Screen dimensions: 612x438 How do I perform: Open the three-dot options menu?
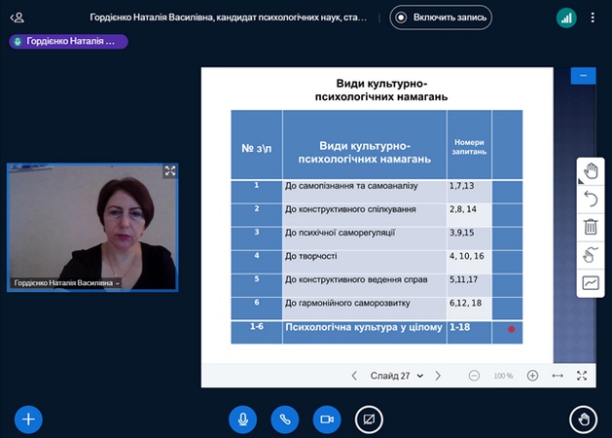point(593,18)
